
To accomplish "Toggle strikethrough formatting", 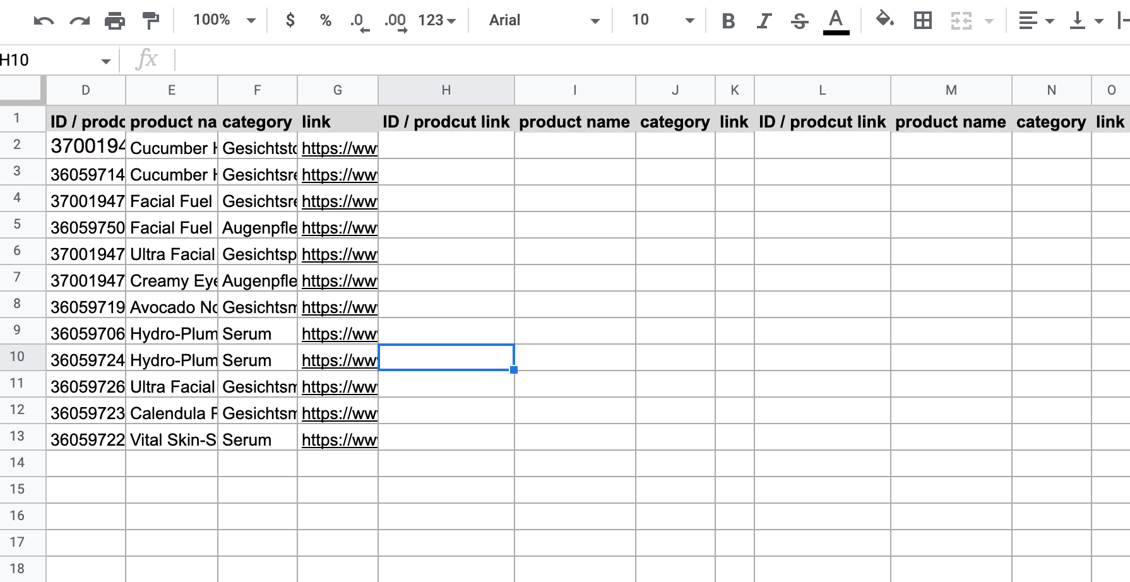I will tap(799, 21).
